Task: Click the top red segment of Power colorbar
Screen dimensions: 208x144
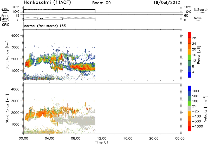Action: pyautogui.click(x=190, y=35)
